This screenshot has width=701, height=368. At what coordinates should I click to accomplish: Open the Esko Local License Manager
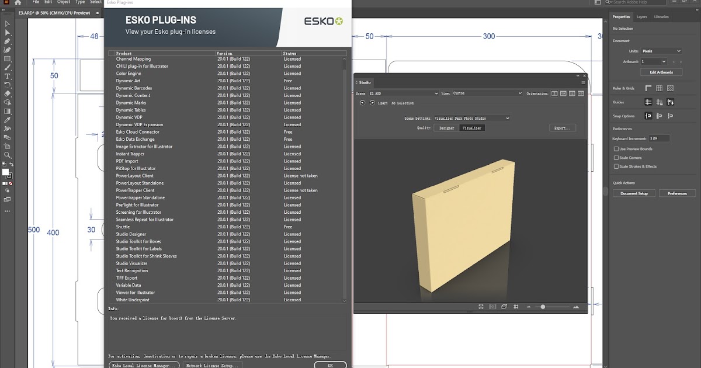click(143, 365)
